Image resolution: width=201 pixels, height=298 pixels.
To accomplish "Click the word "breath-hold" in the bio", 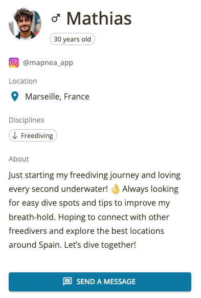I will [x=32, y=217].
